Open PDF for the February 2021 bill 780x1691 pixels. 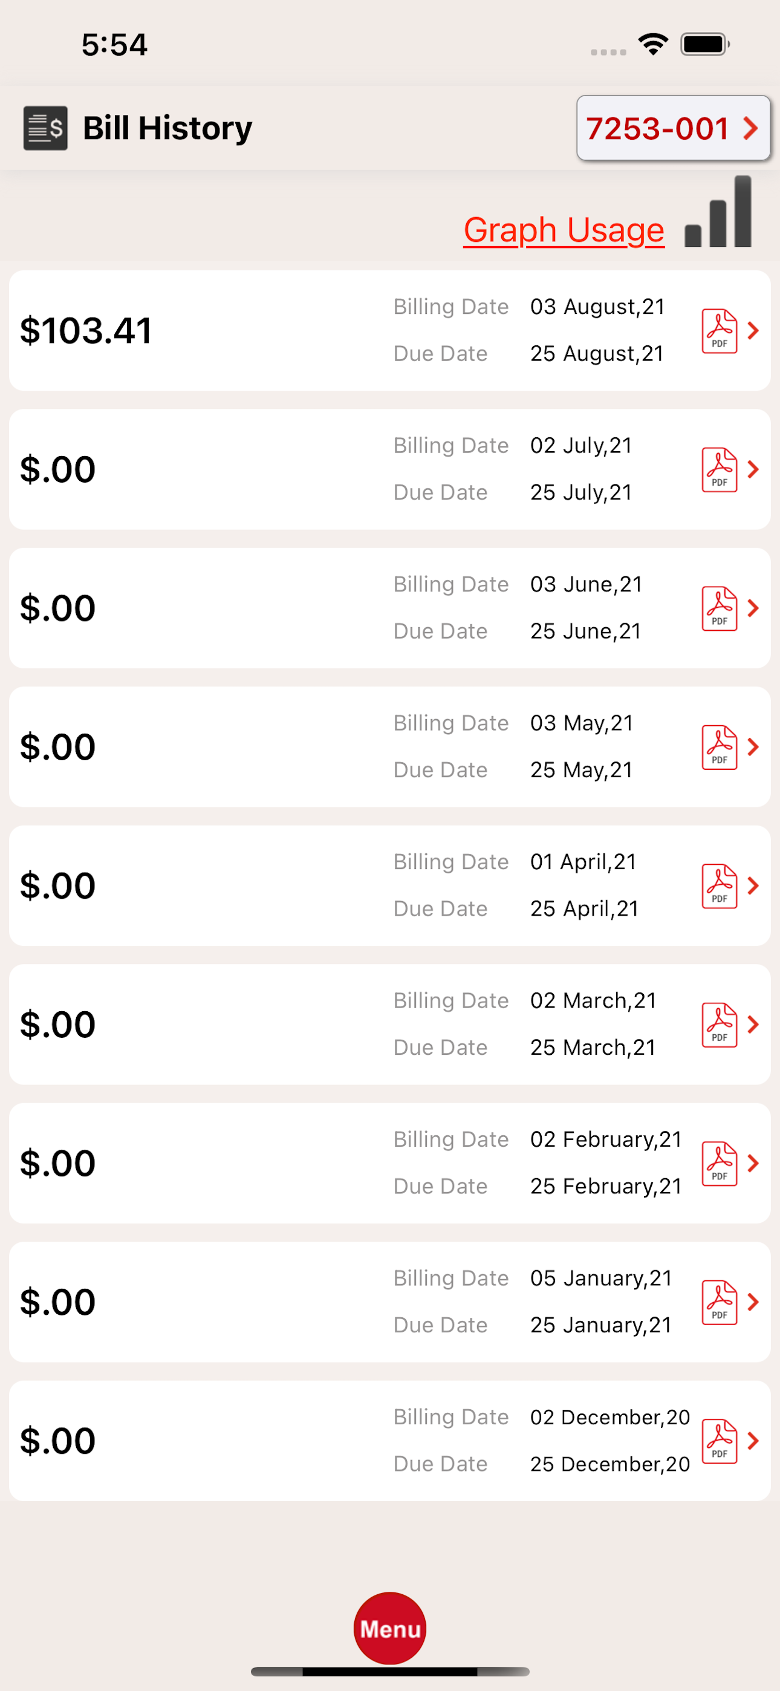coord(719,1163)
